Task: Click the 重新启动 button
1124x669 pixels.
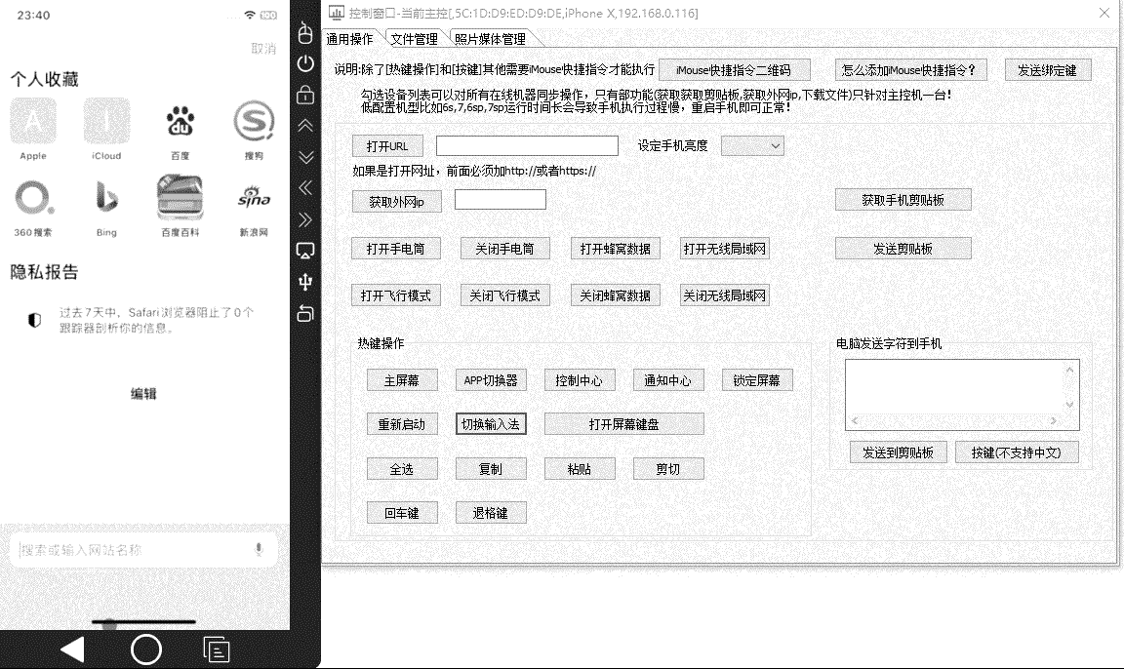Action: 402,424
